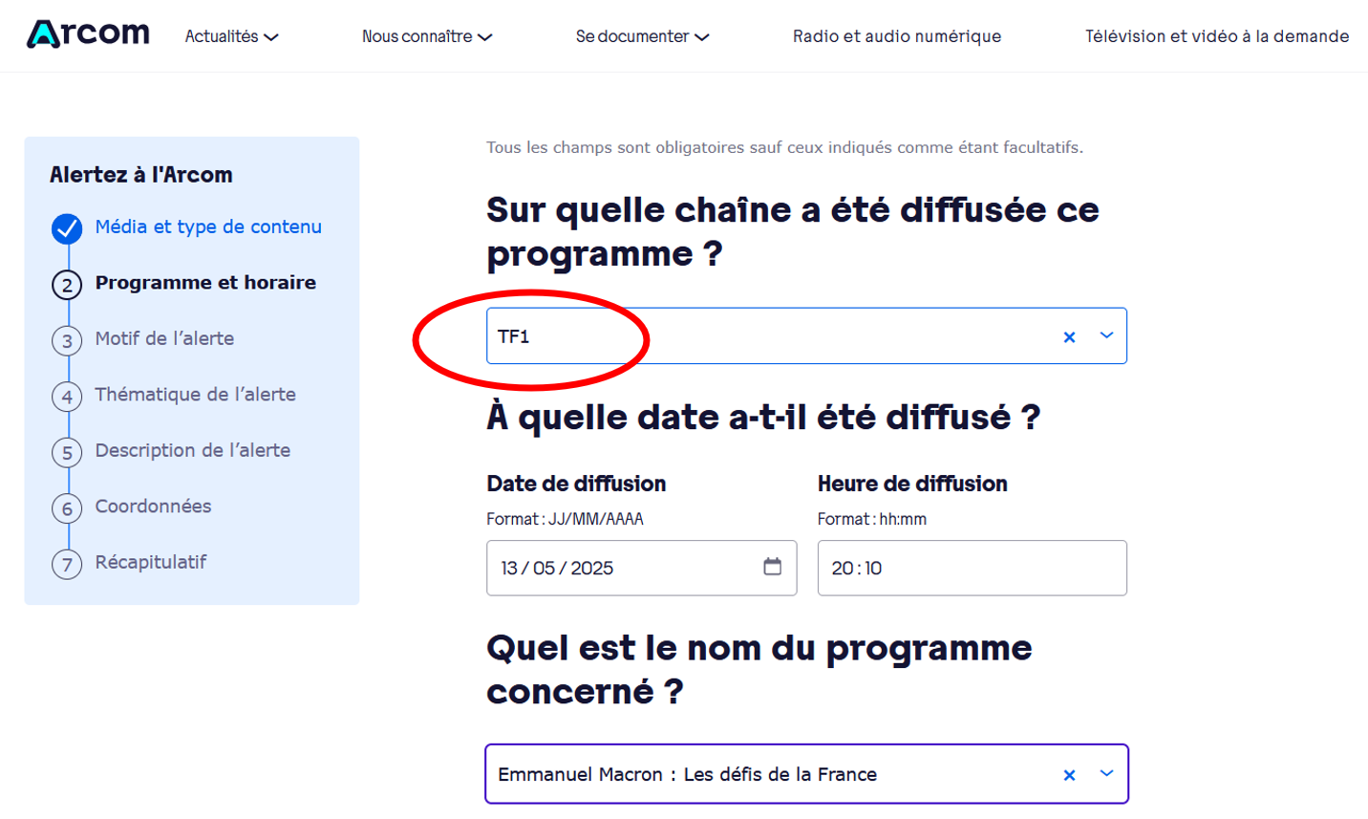
Task: Click the Arcom logo
Action: click(88, 34)
